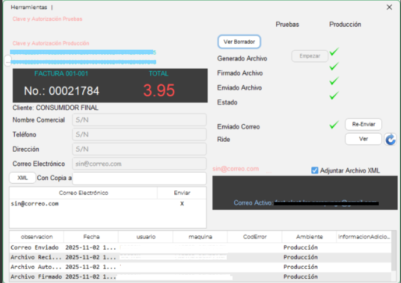Click the Nombre Comercial input field

pos(139,120)
